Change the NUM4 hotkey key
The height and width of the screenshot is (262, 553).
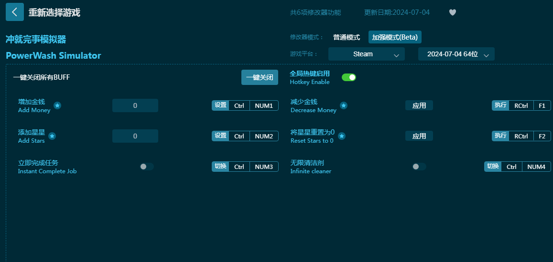point(536,167)
